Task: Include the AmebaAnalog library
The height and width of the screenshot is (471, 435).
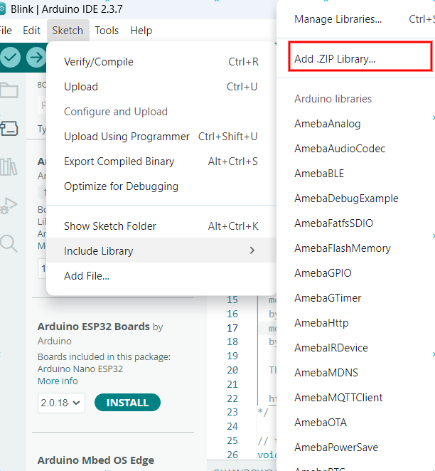Action: pyautogui.click(x=356, y=124)
